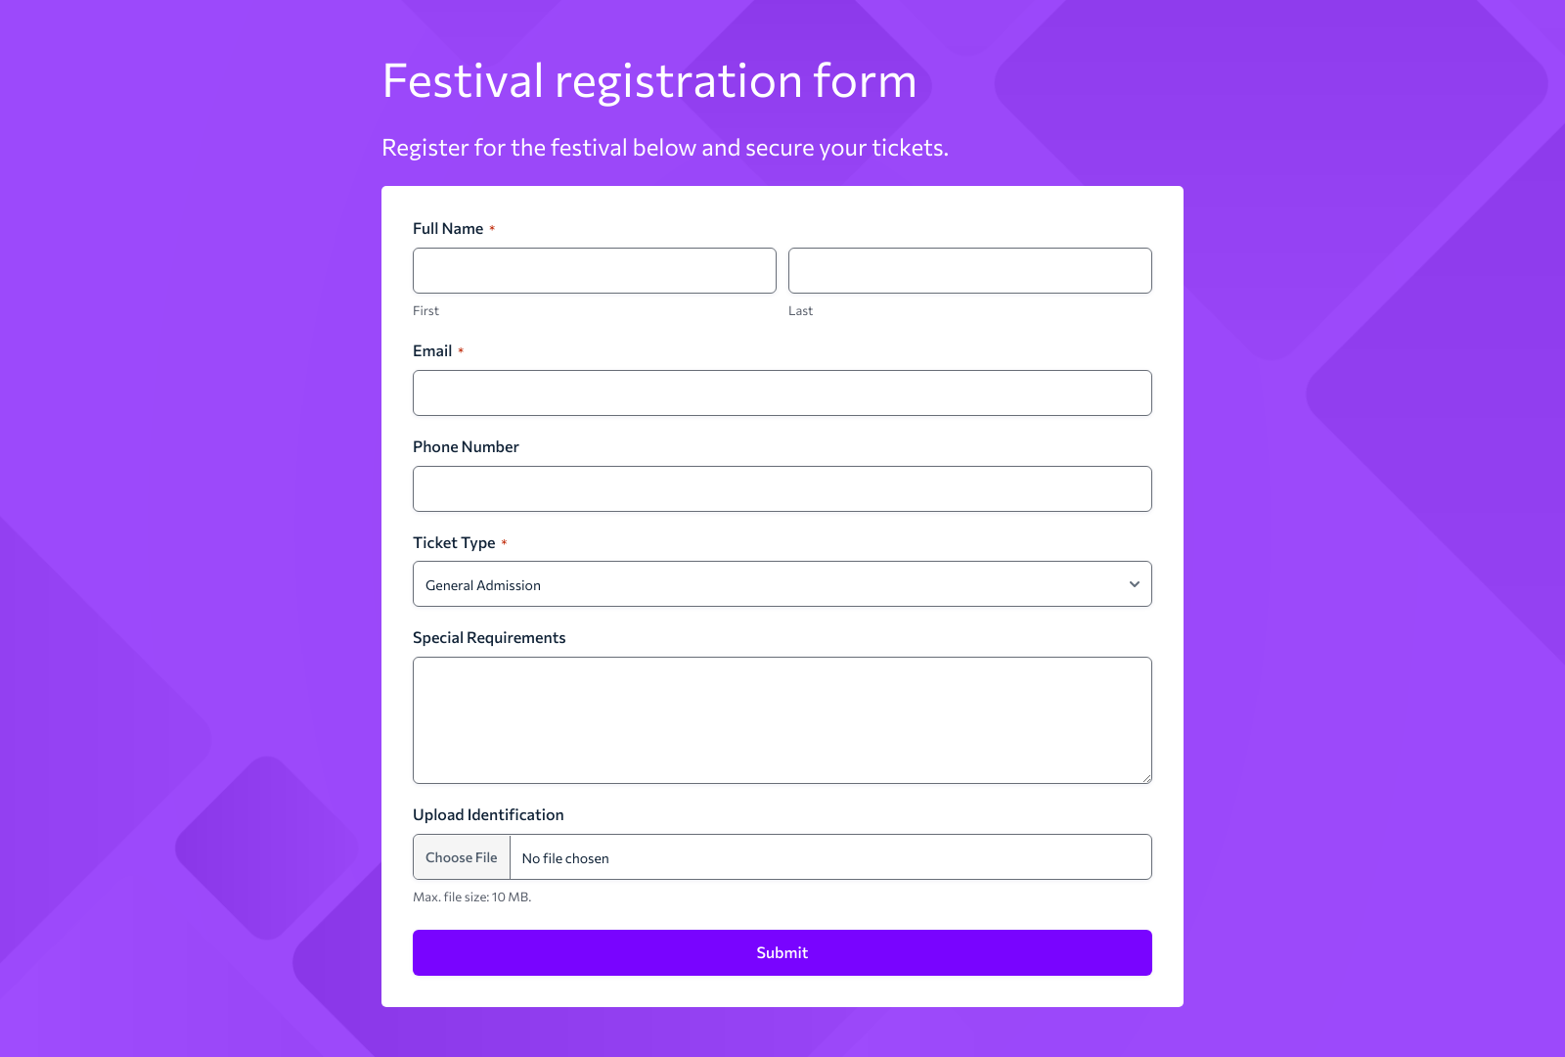Click the Max file size hint text

point(472,896)
